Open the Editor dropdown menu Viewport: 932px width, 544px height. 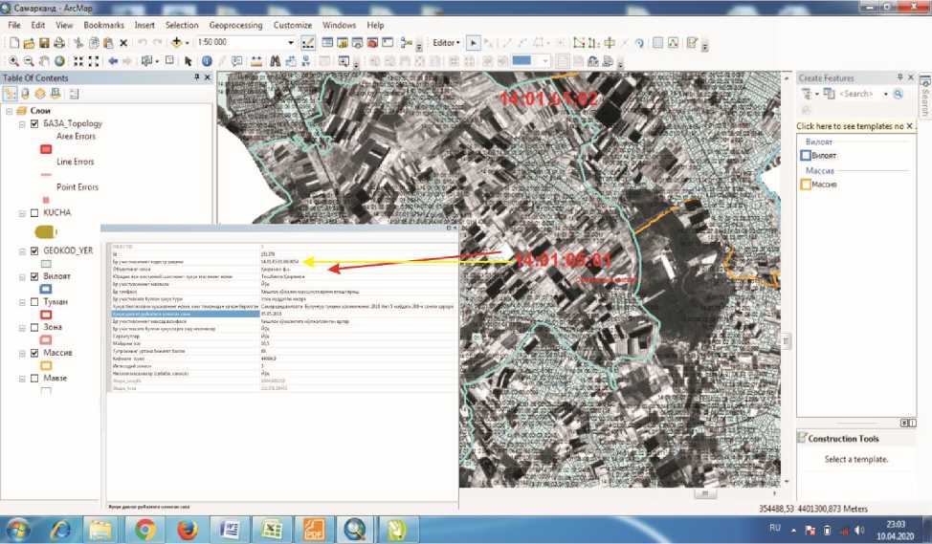coord(448,43)
